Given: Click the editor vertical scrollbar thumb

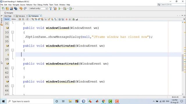Looking at the screenshot, I should coord(183,63).
